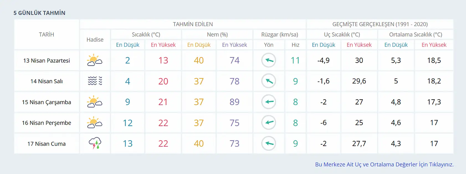Click the partly cloudy icon for 13 Nisan Pazartesi
The image size is (466, 174).
95,60
